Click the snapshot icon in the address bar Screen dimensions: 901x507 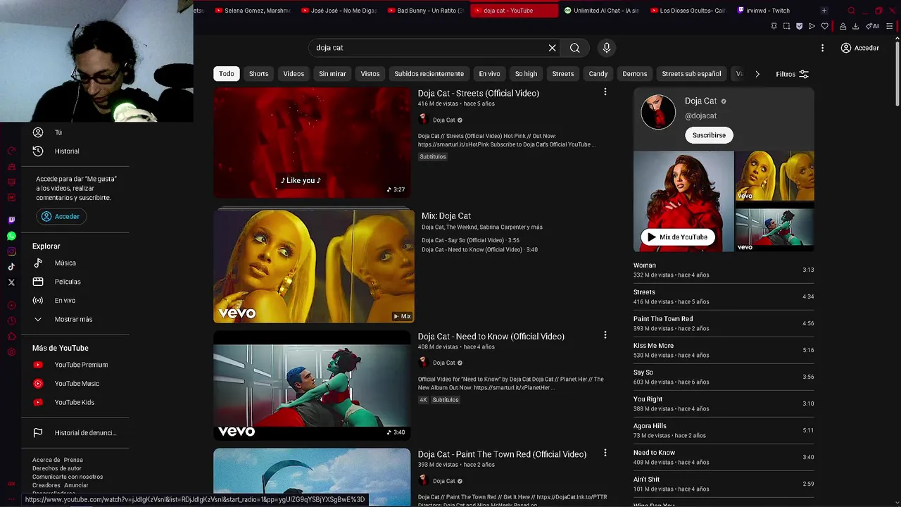click(786, 26)
